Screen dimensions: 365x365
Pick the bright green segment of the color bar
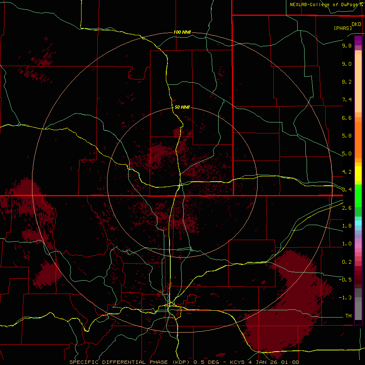coord(358,195)
